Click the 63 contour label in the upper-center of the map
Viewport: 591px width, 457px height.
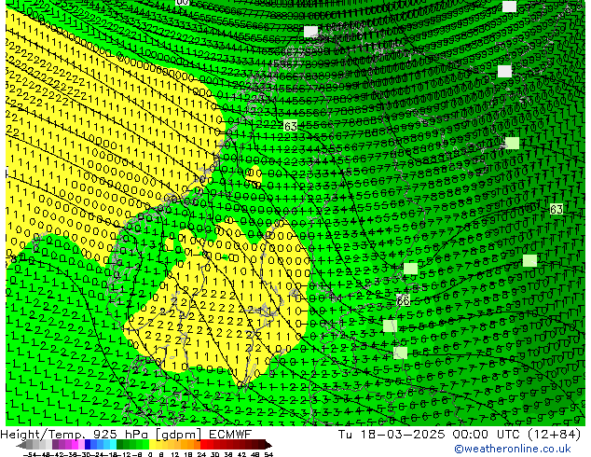(290, 126)
